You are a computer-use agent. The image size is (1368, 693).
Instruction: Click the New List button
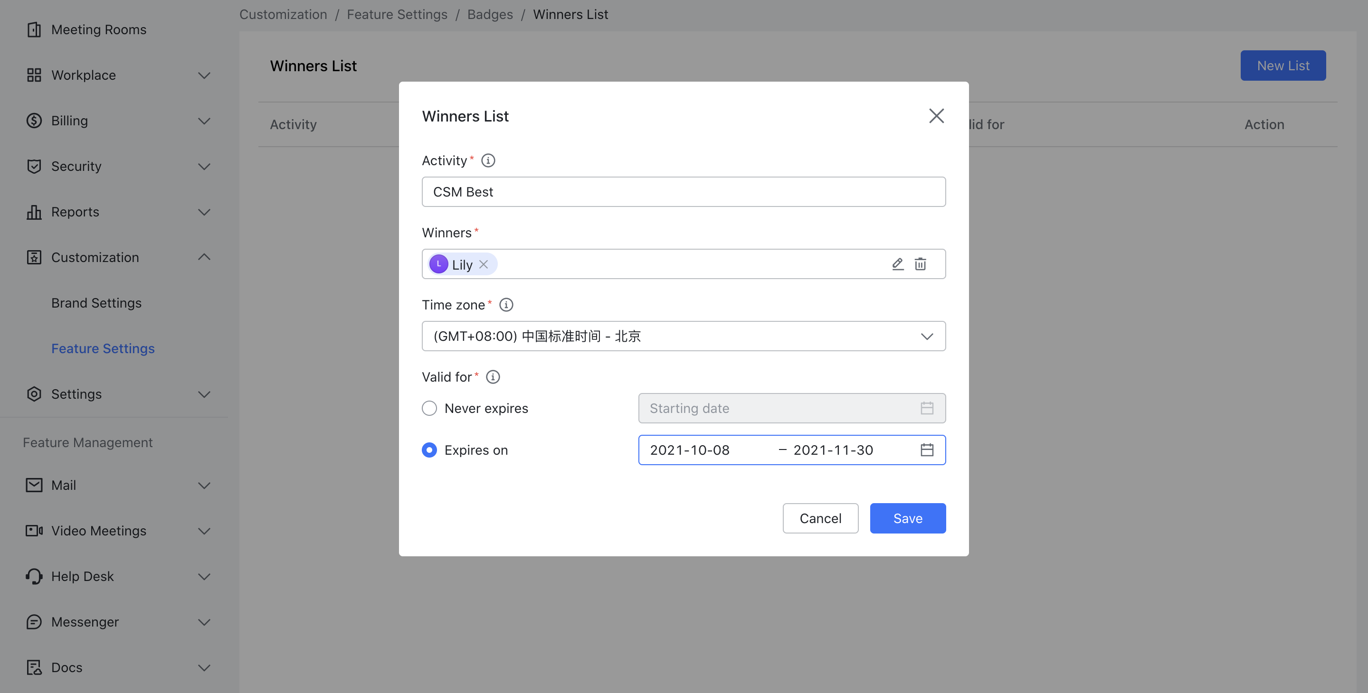point(1283,66)
